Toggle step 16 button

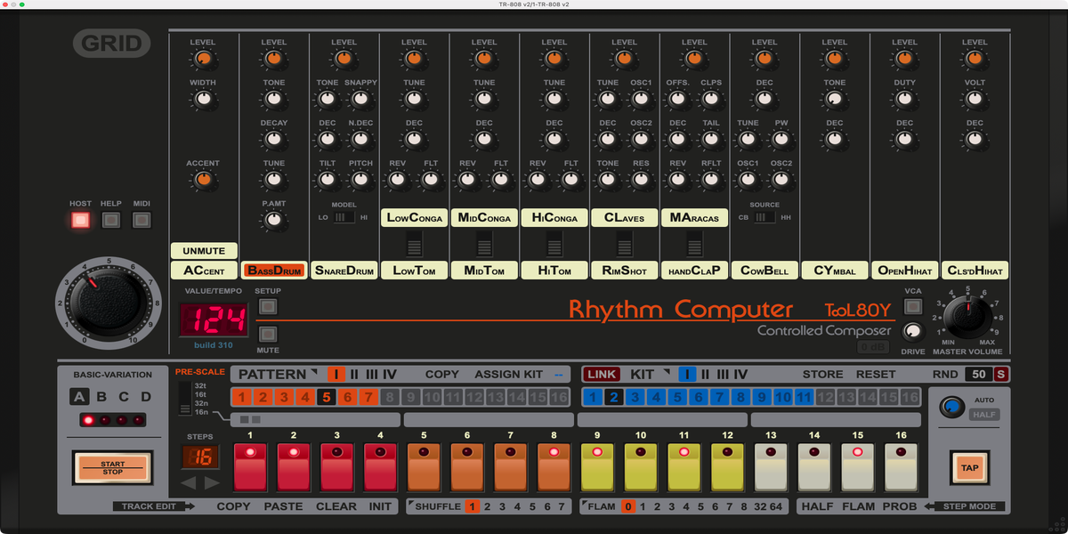click(902, 467)
